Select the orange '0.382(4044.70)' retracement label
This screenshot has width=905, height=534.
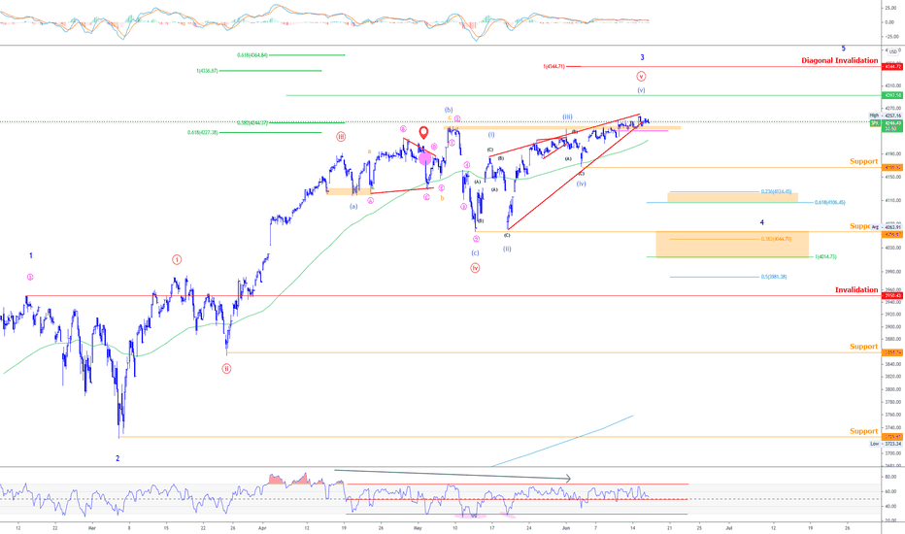click(776, 239)
